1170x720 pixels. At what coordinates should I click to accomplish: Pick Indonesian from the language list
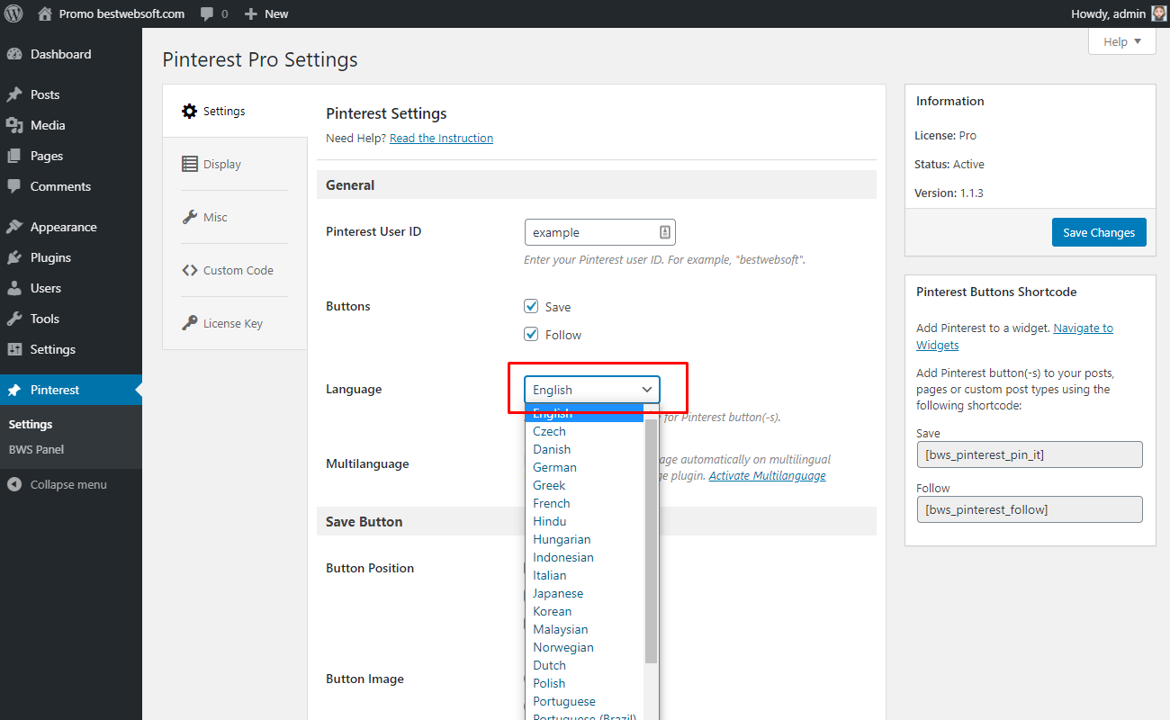click(585, 557)
